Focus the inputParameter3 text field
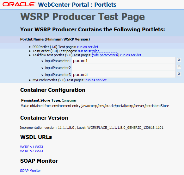 click(124, 74)
